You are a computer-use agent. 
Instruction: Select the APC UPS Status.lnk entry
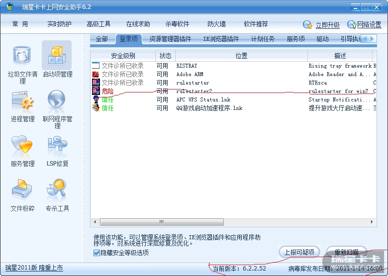[203, 99]
